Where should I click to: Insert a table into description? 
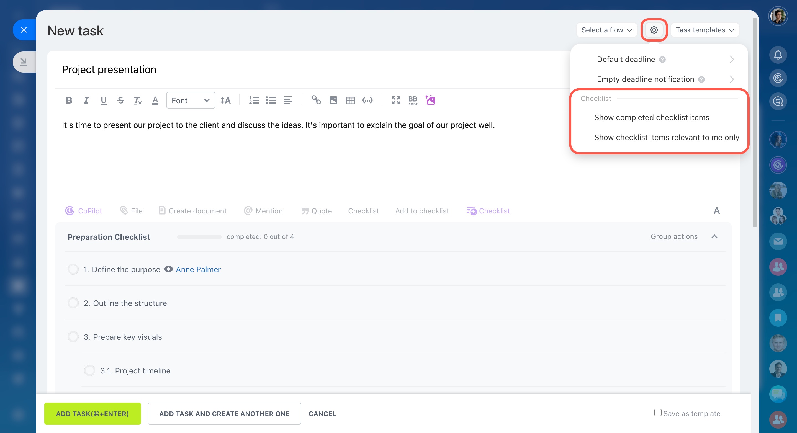click(350, 100)
